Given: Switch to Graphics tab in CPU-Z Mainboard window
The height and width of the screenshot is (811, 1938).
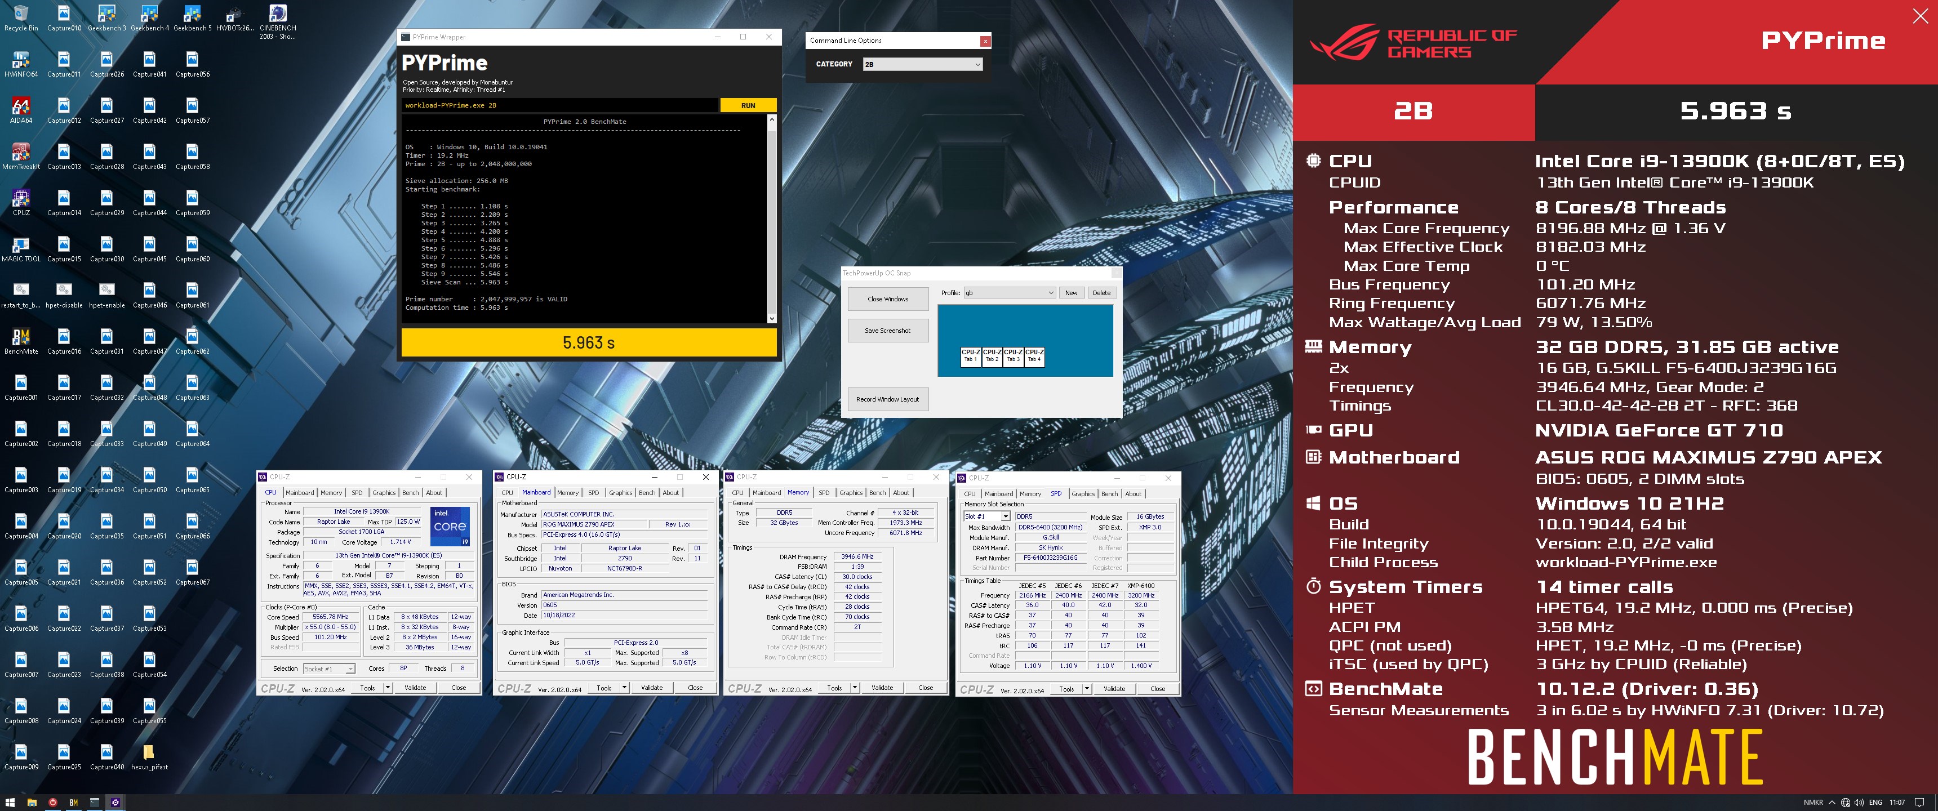Looking at the screenshot, I should (x=621, y=493).
